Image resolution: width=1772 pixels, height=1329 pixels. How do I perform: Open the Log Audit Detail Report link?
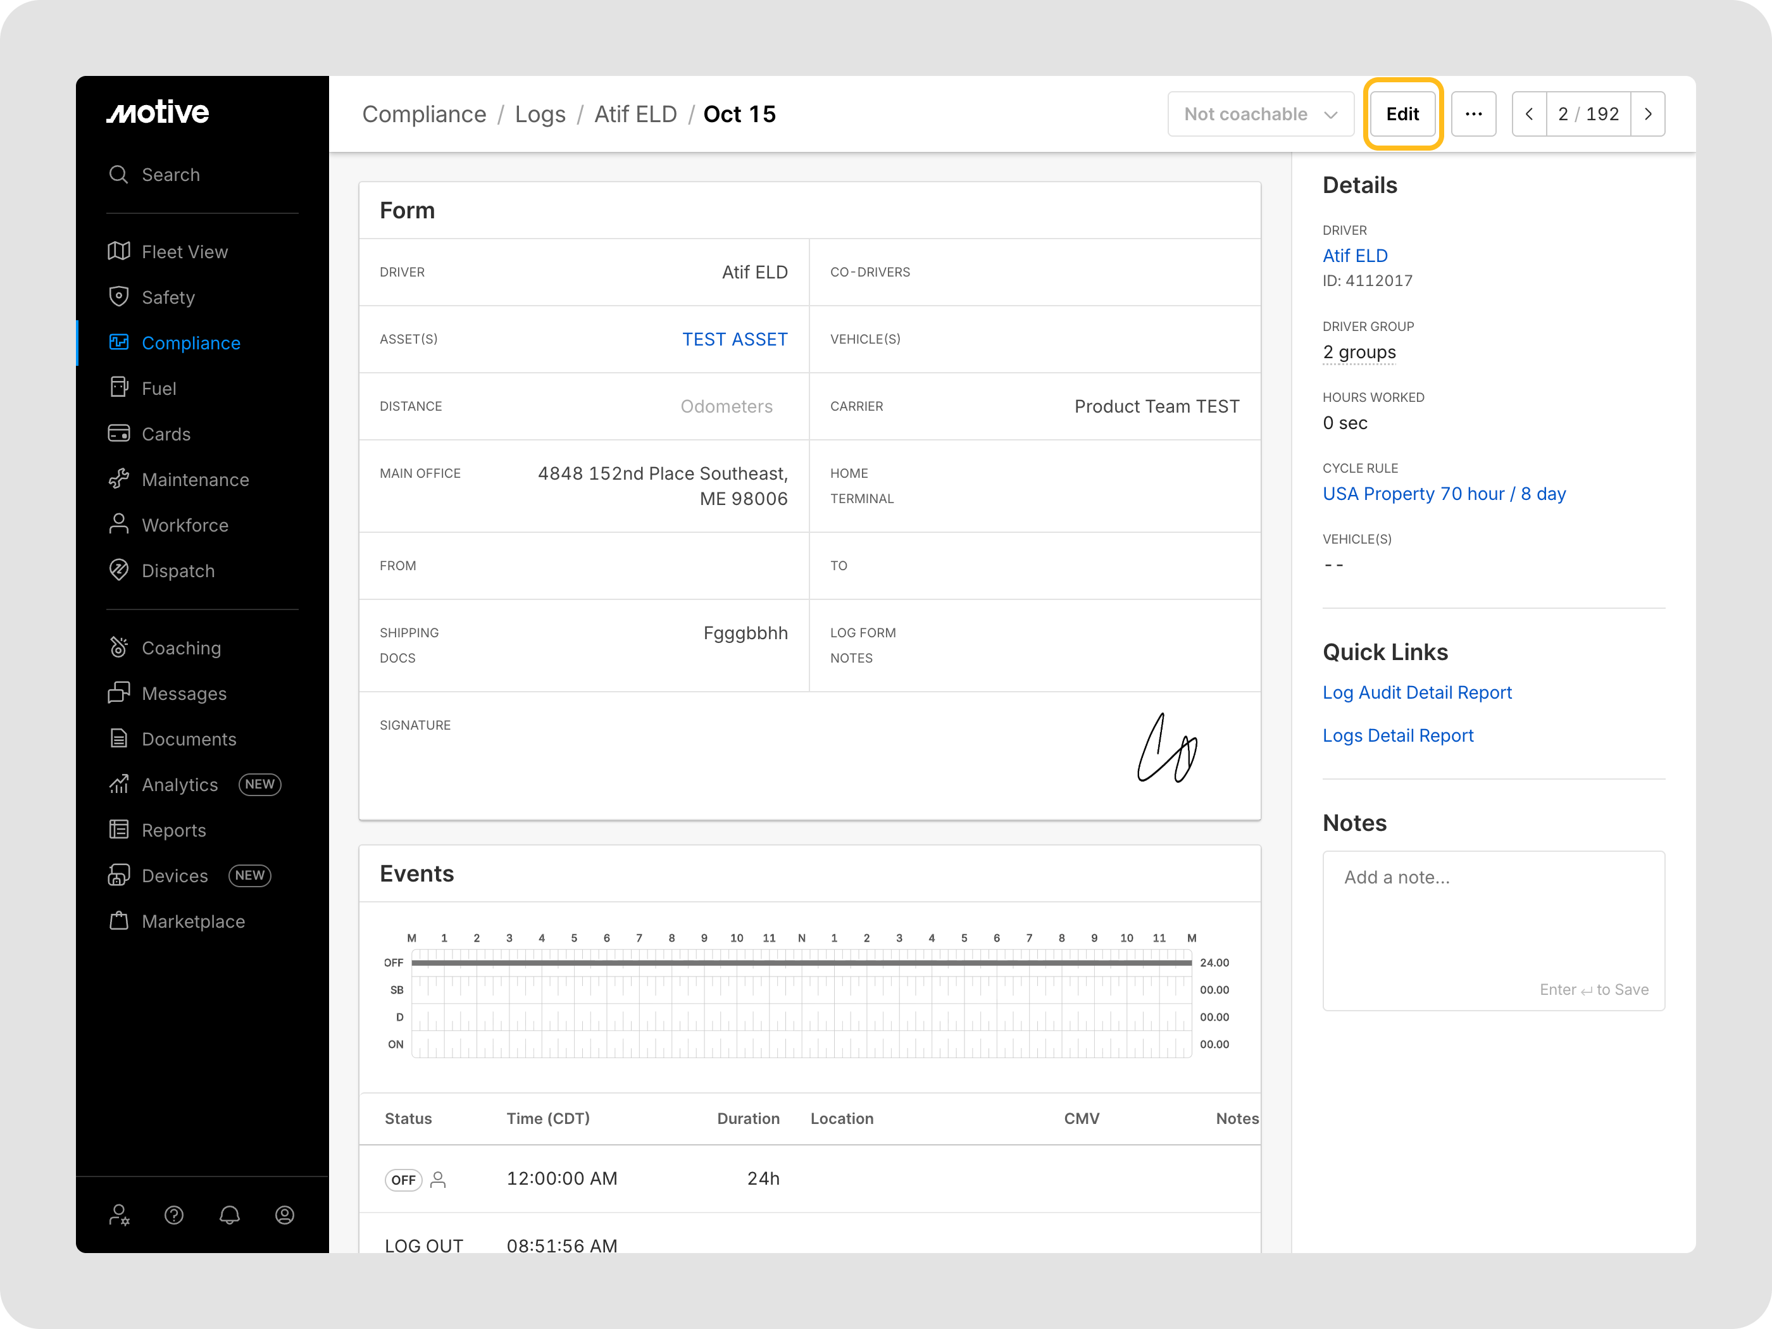coord(1416,692)
